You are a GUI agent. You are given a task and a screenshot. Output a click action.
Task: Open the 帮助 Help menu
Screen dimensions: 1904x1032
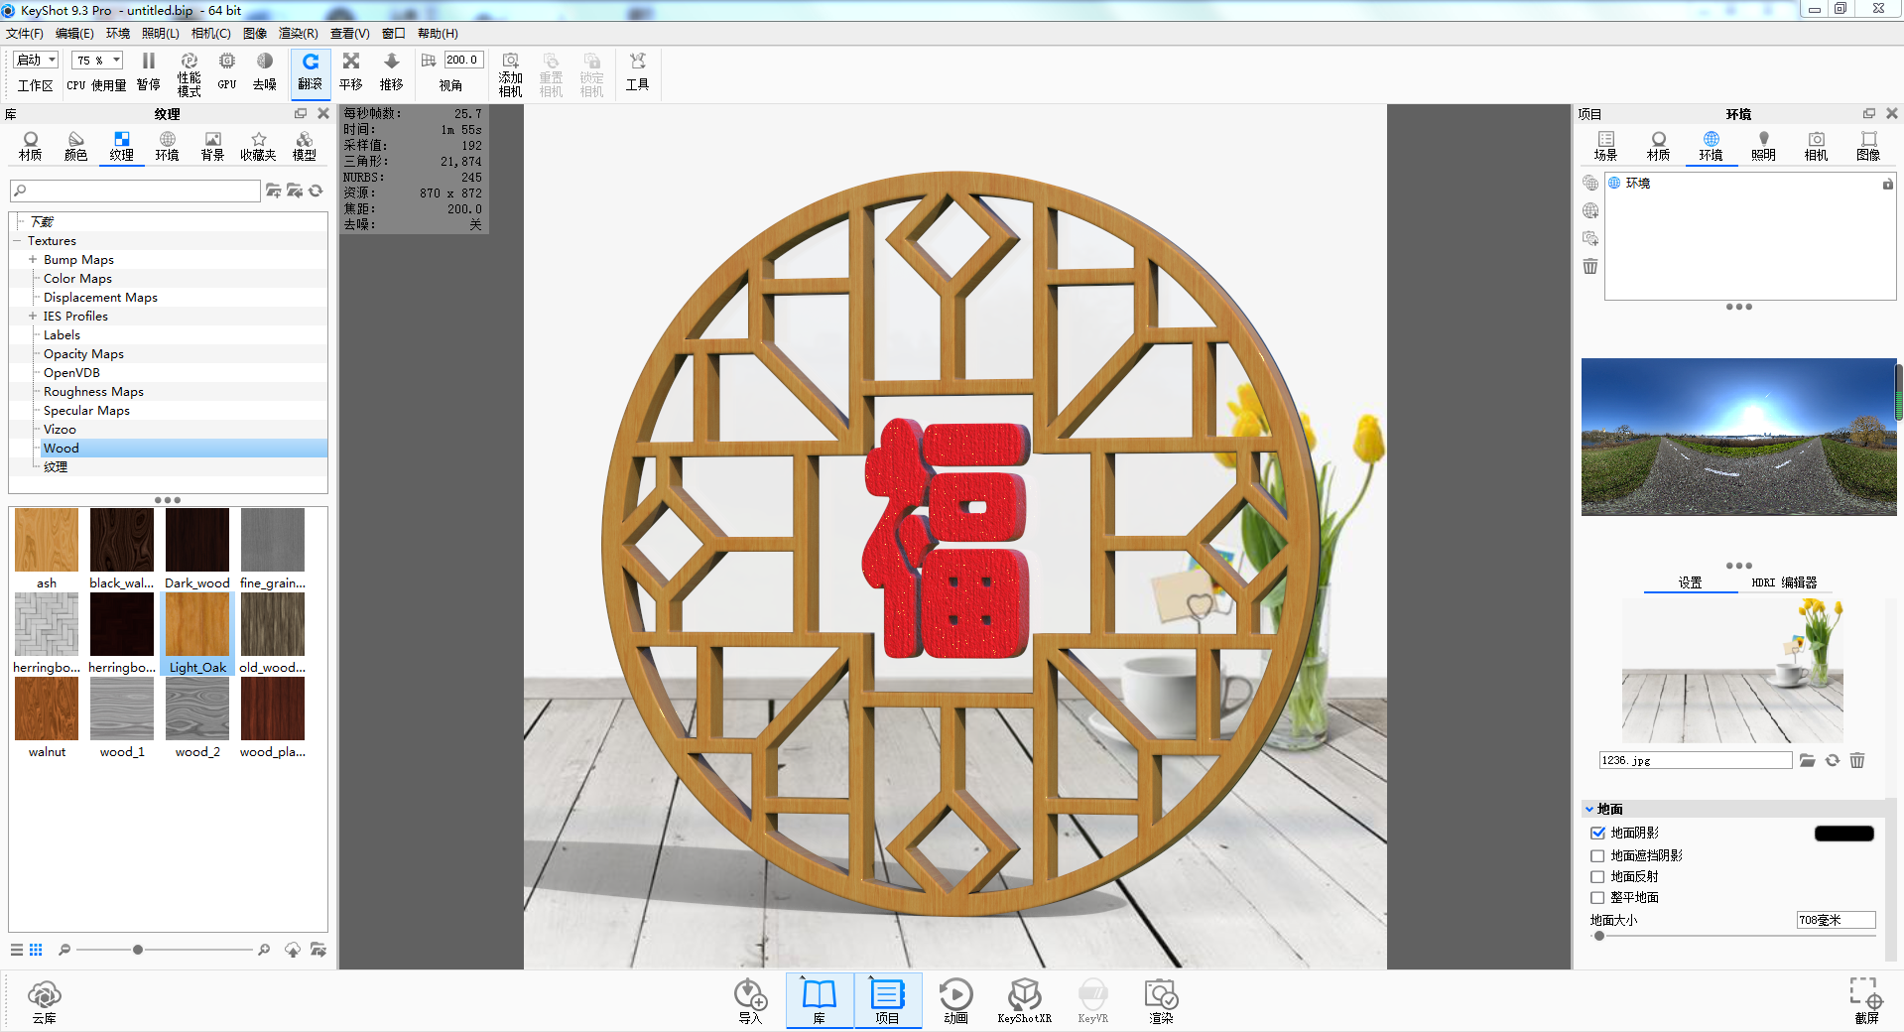click(438, 34)
